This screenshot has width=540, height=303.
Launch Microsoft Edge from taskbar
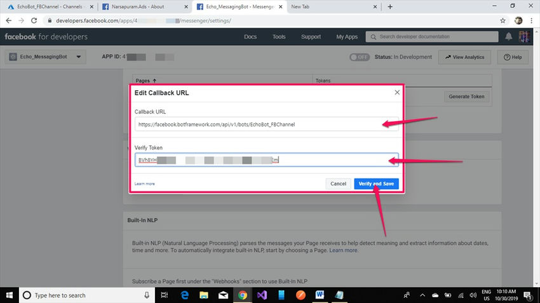pos(185,295)
